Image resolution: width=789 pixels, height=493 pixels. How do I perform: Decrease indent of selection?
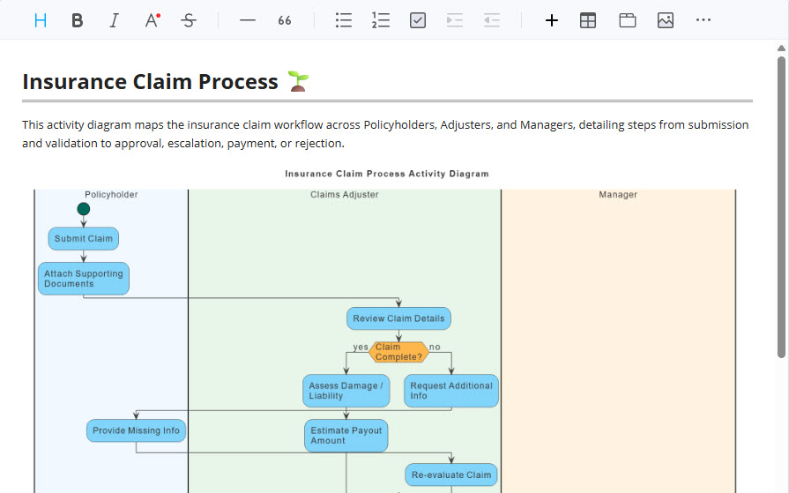tap(492, 20)
